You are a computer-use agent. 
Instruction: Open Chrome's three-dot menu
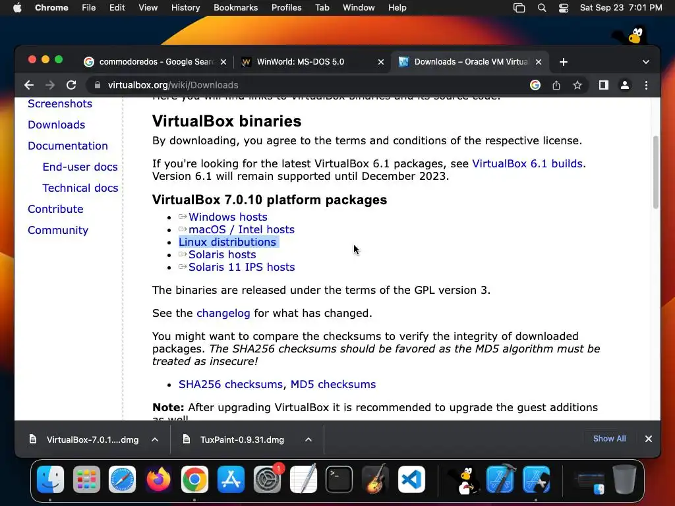[x=646, y=85]
